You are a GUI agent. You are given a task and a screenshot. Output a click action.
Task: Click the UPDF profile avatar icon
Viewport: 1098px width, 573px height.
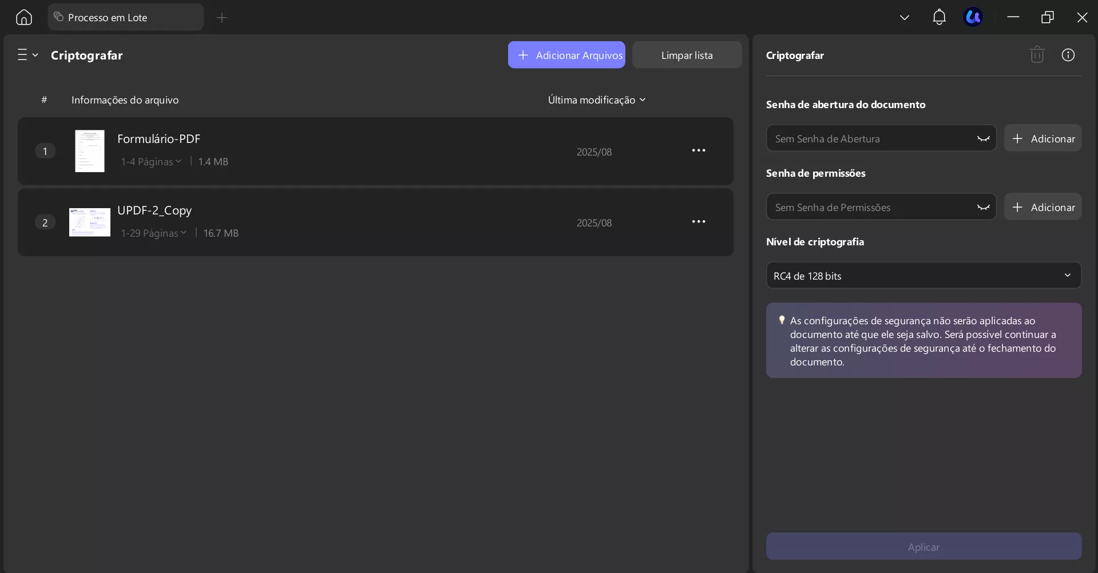pyautogui.click(x=973, y=17)
